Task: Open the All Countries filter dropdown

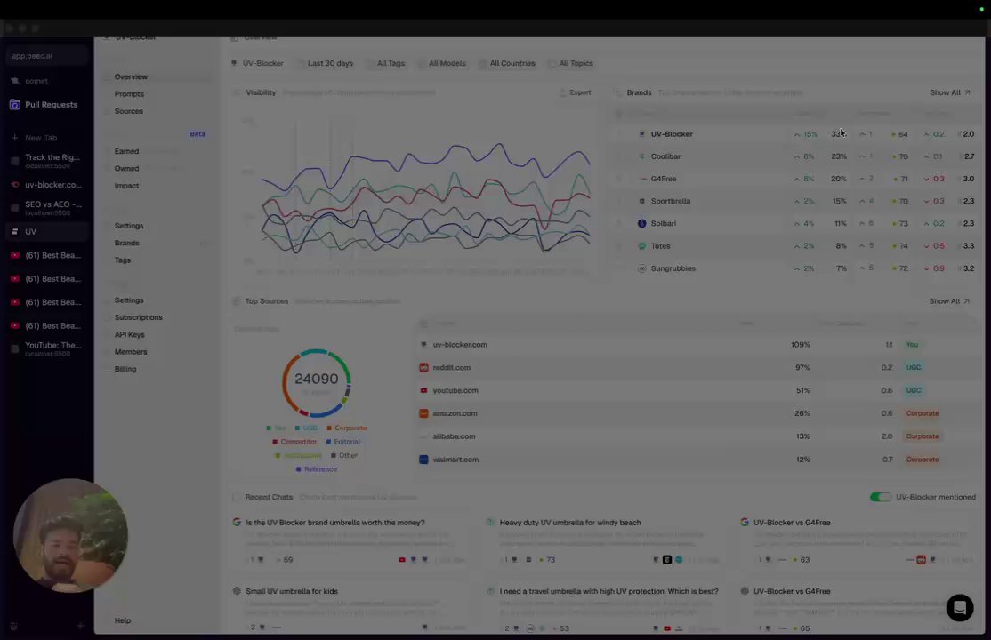Action: click(x=507, y=63)
